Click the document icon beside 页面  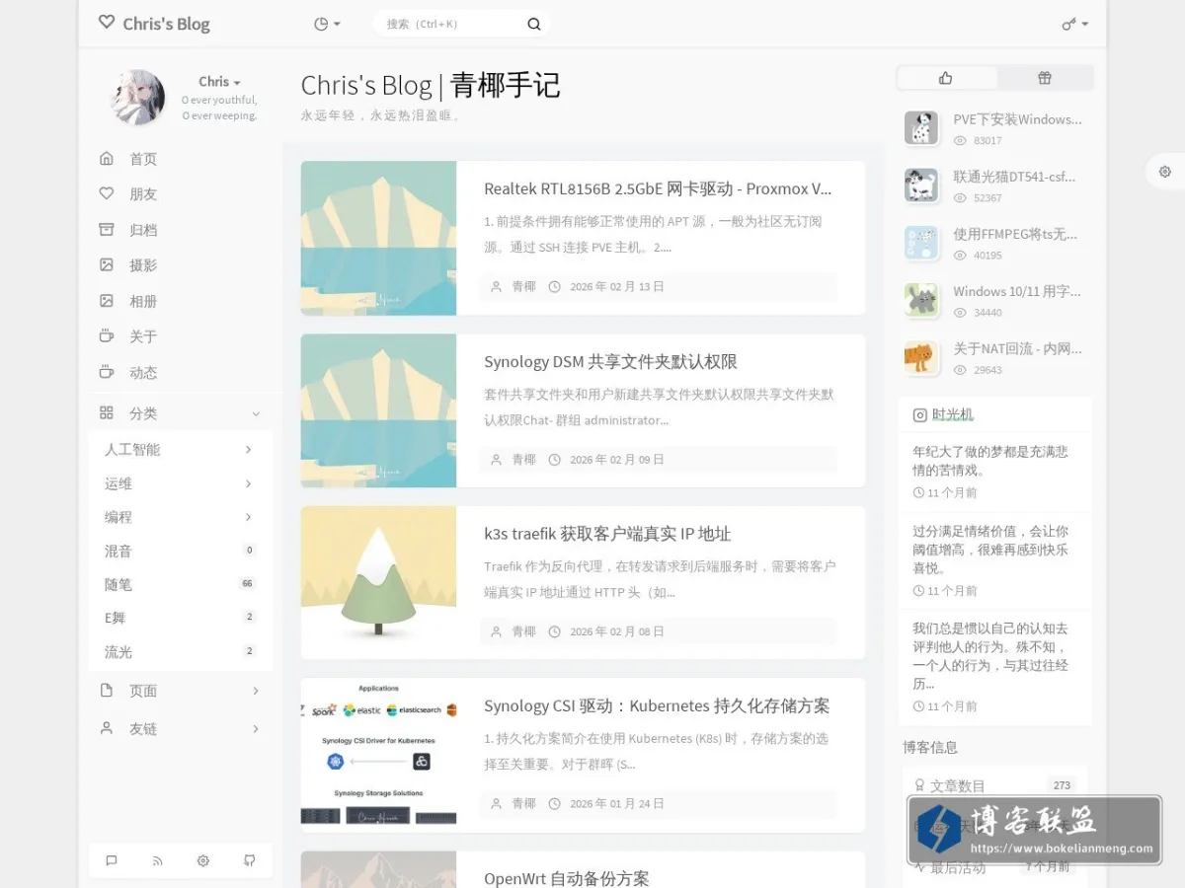pyautogui.click(x=107, y=691)
